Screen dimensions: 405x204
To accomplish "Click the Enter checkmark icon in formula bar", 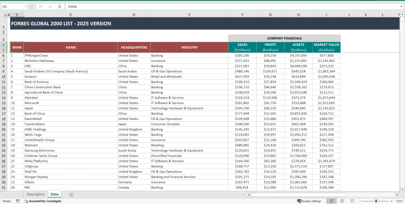I will (50, 7).
